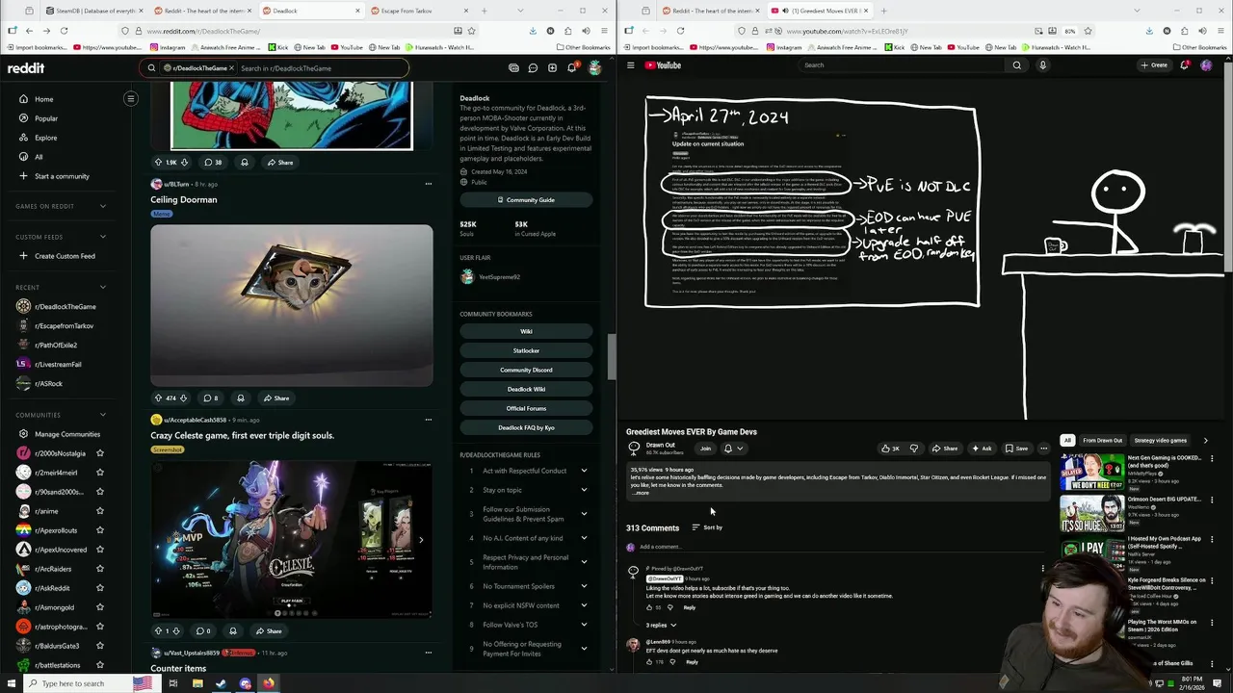The height and width of the screenshot is (693, 1233).
Task: Open Community Guide button
Action: tap(526, 200)
